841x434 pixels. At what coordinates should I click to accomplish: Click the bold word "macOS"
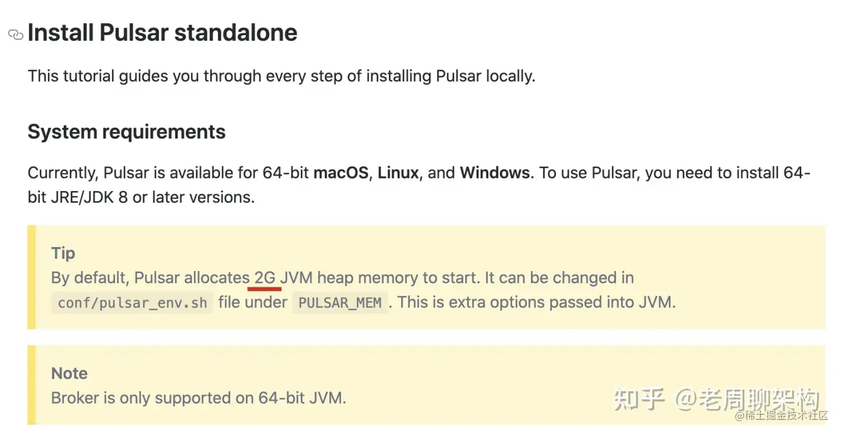(340, 173)
